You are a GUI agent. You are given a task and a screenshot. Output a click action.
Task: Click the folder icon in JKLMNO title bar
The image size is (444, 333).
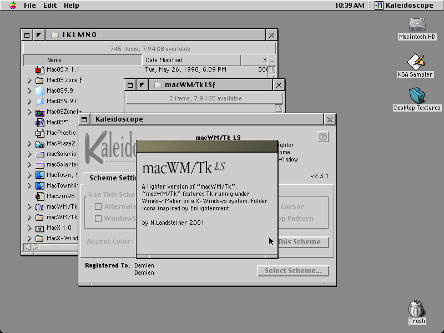[54, 35]
